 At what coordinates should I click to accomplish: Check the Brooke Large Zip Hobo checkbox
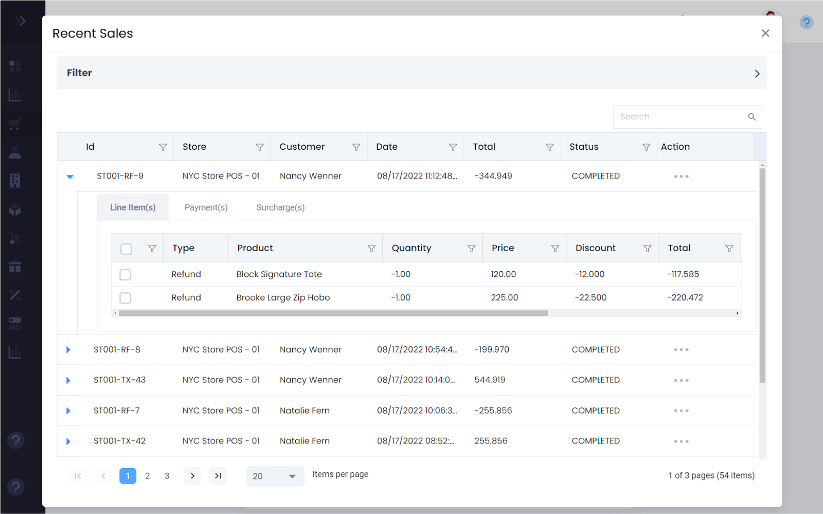[x=126, y=298]
